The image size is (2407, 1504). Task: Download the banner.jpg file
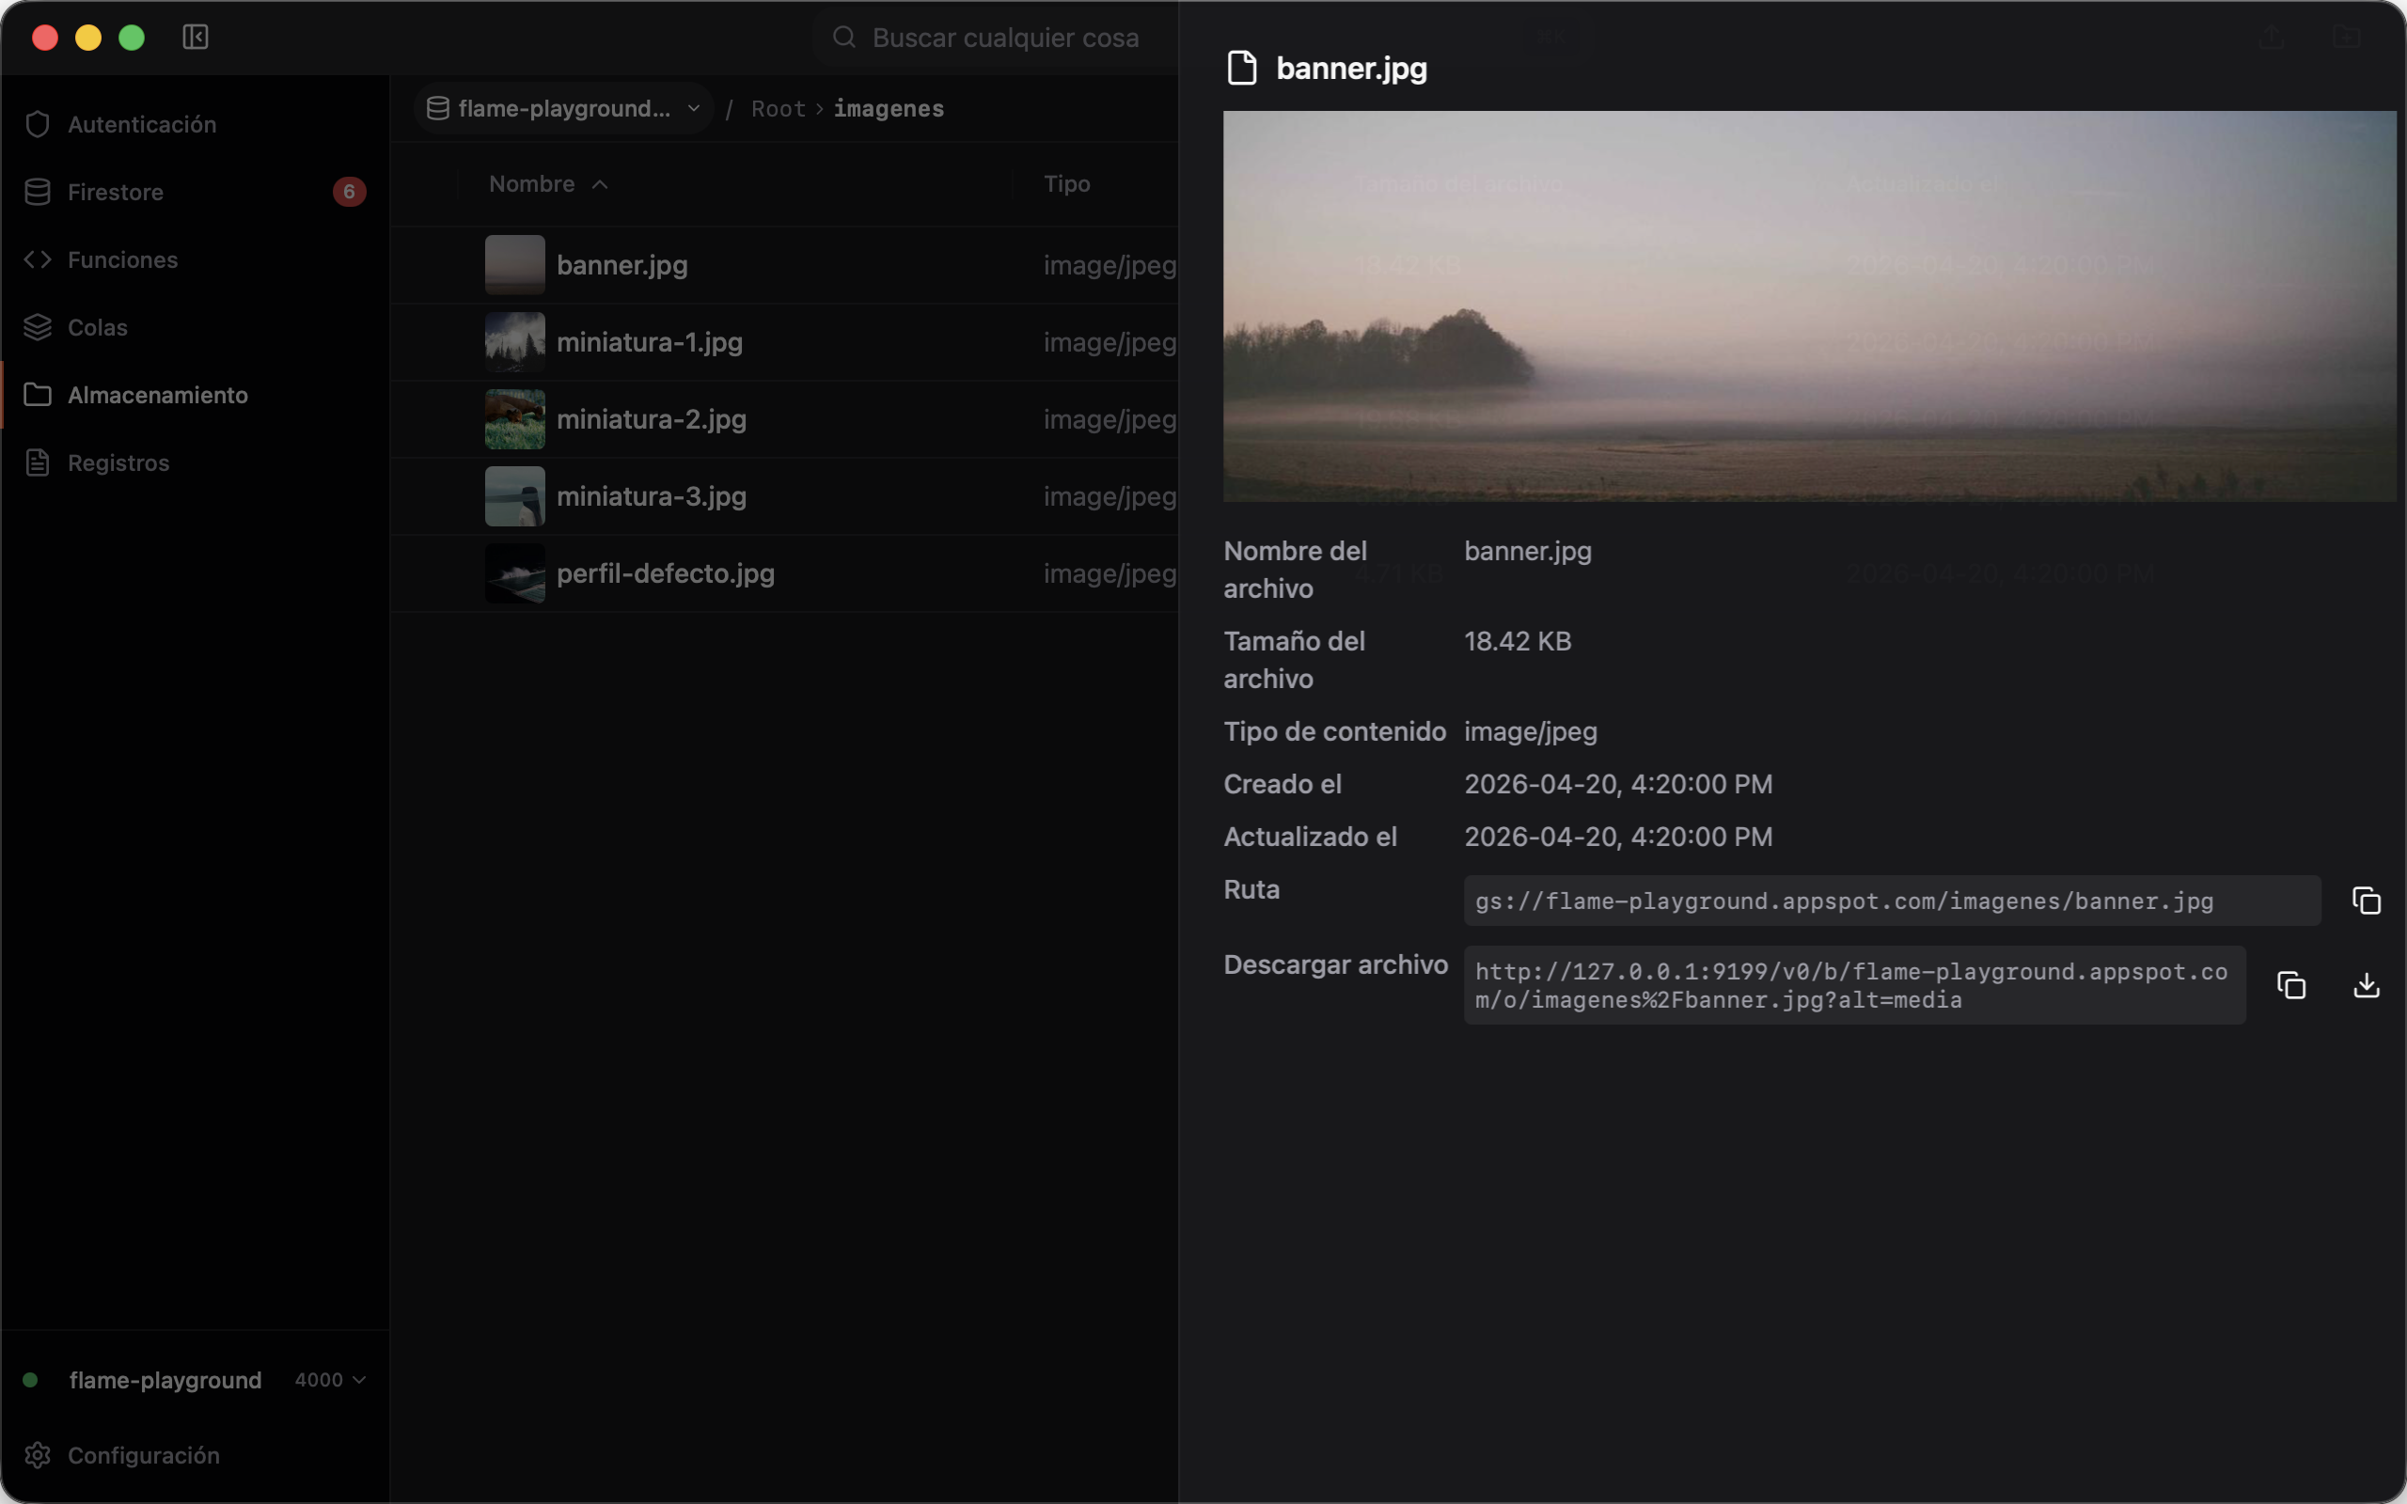coord(2367,985)
